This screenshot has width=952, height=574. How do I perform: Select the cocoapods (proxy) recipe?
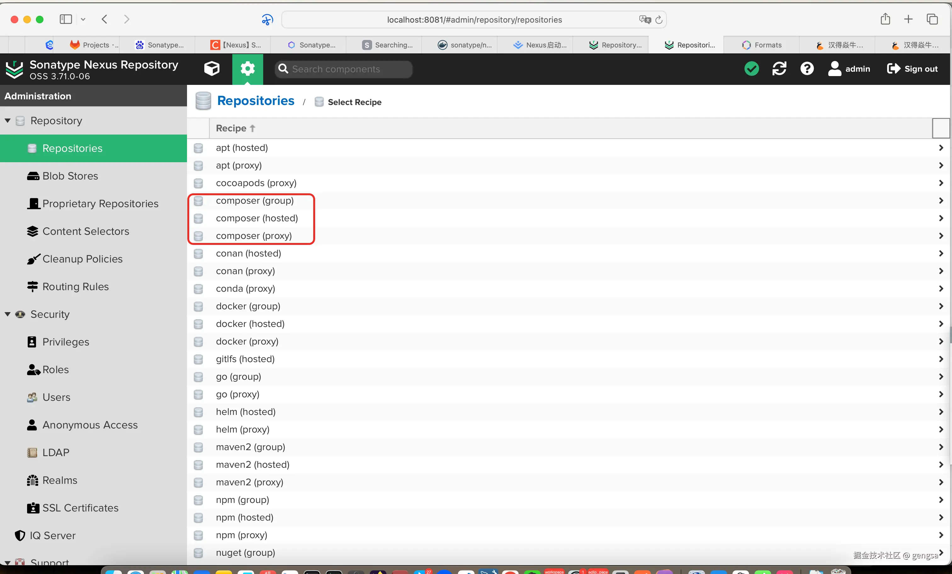click(568, 183)
